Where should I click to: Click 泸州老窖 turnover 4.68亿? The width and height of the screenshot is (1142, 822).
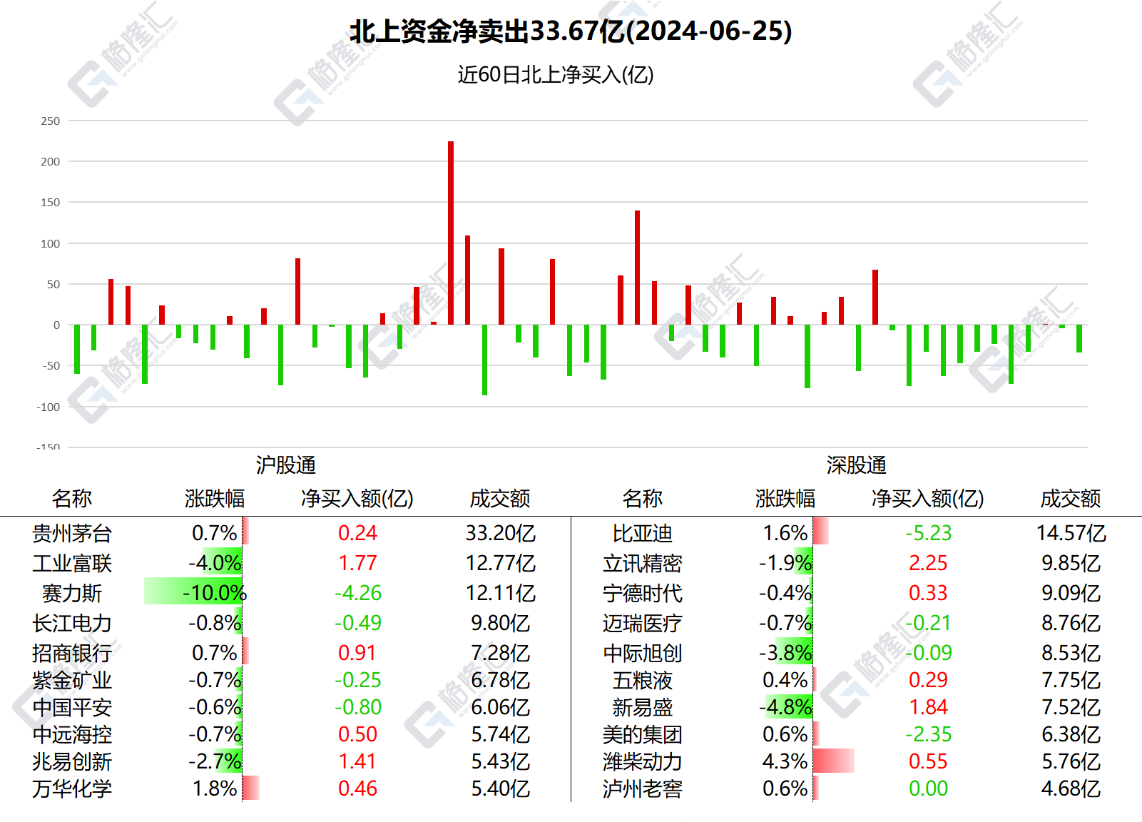1071,788
